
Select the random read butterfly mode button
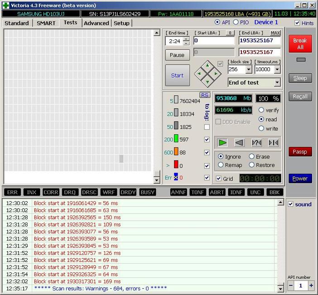pos(256,143)
